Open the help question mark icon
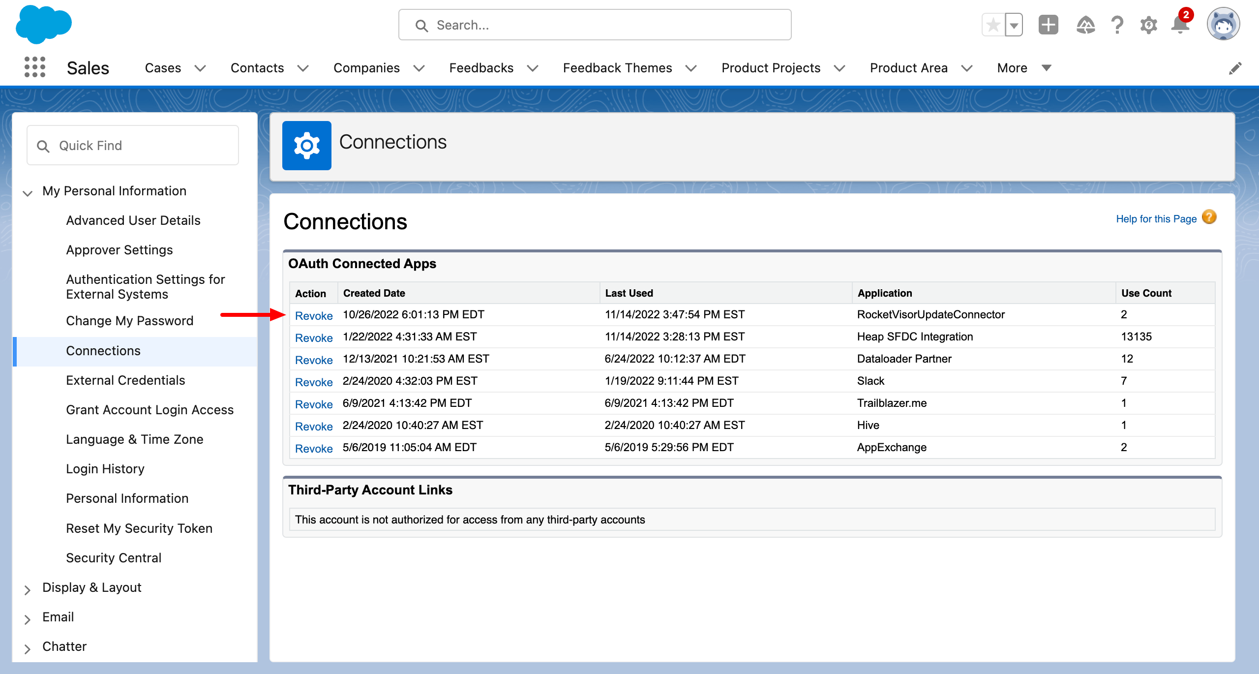The width and height of the screenshot is (1259, 674). [x=1117, y=25]
